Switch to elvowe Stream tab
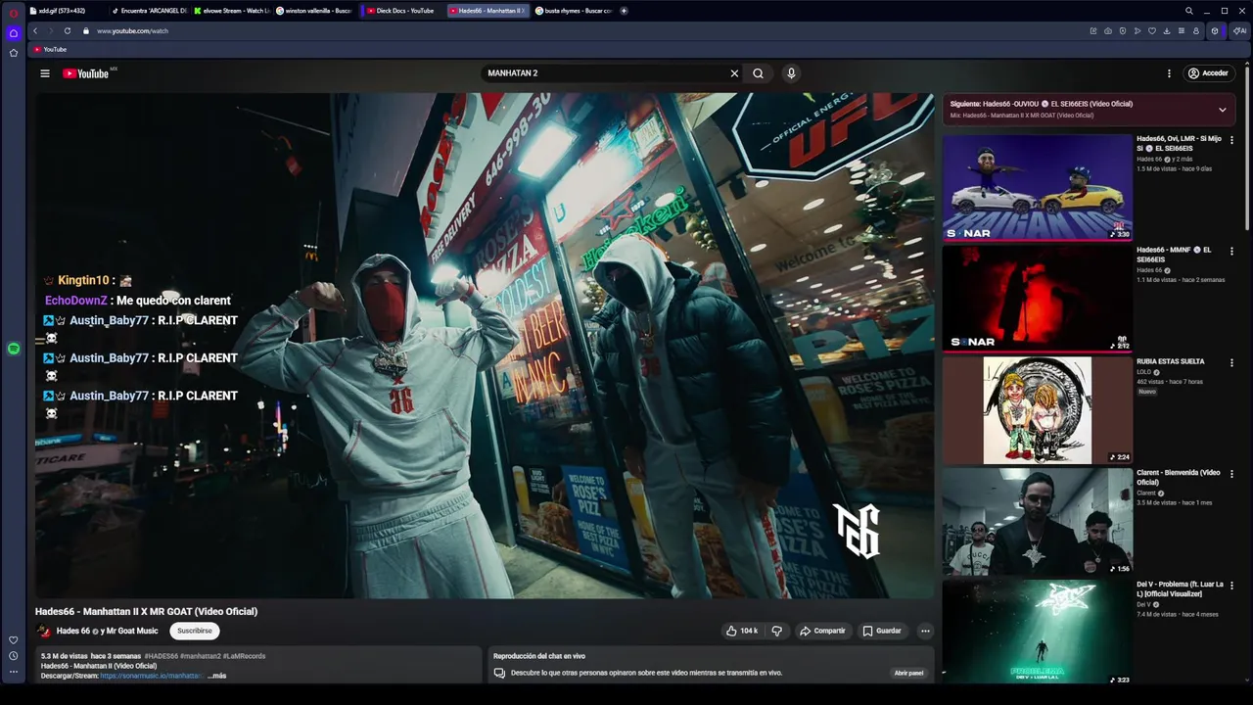Image resolution: width=1253 pixels, height=705 pixels. pyautogui.click(x=232, y=11)
